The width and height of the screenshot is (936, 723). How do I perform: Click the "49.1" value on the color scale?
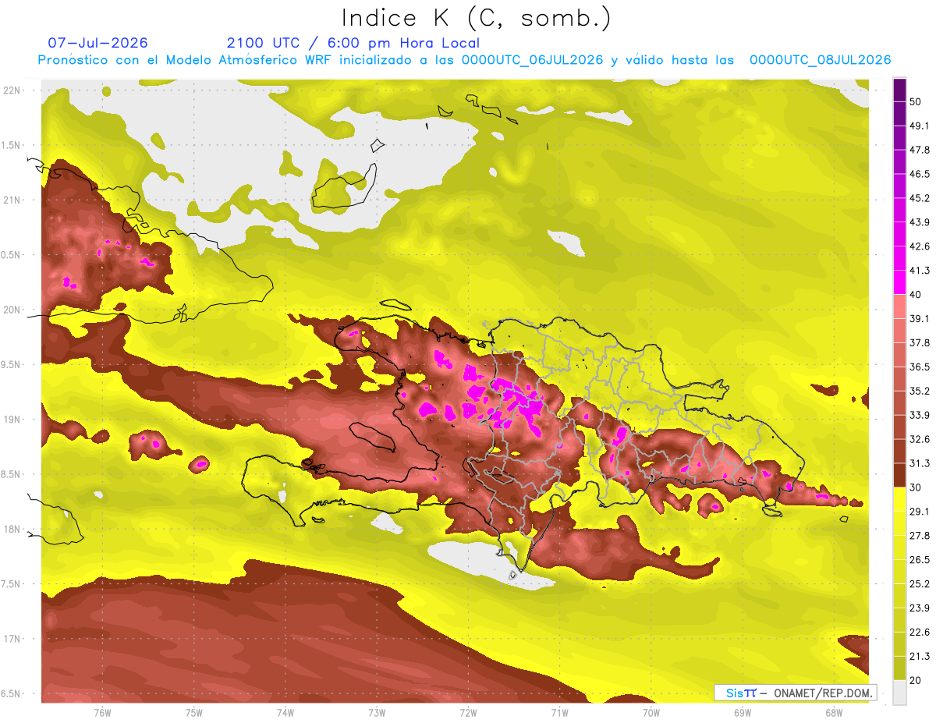click(x=920, y=126)
